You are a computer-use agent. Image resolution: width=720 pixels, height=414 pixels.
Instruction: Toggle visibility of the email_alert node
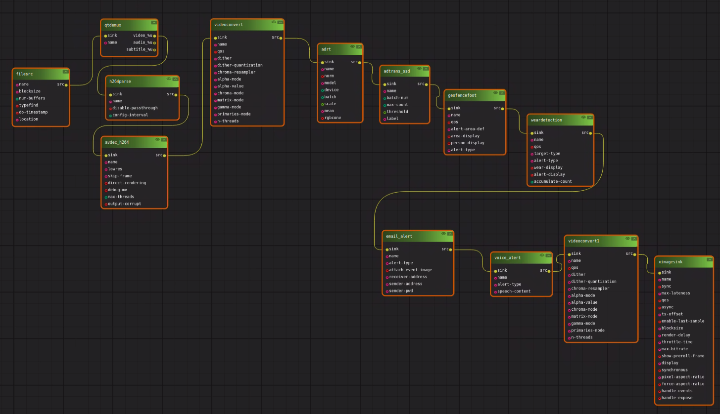(443, 234)
